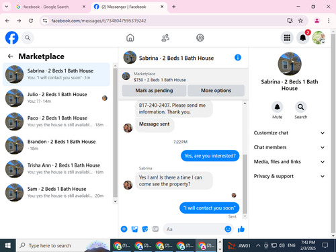Open the Facebook menu grid icon
This screenshot has width=336, height=252.
[287, 38]
